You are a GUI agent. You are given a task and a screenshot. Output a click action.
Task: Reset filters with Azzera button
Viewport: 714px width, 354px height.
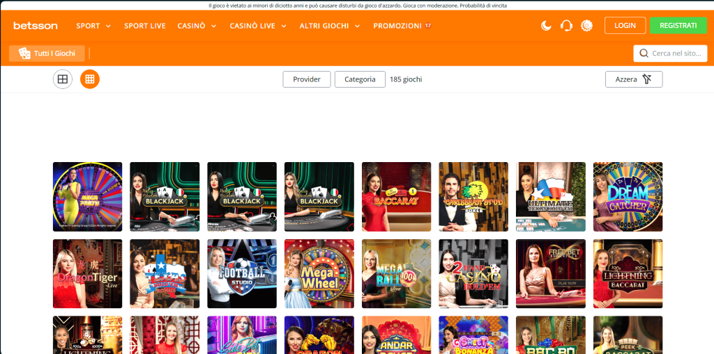[x=633, y=79]
